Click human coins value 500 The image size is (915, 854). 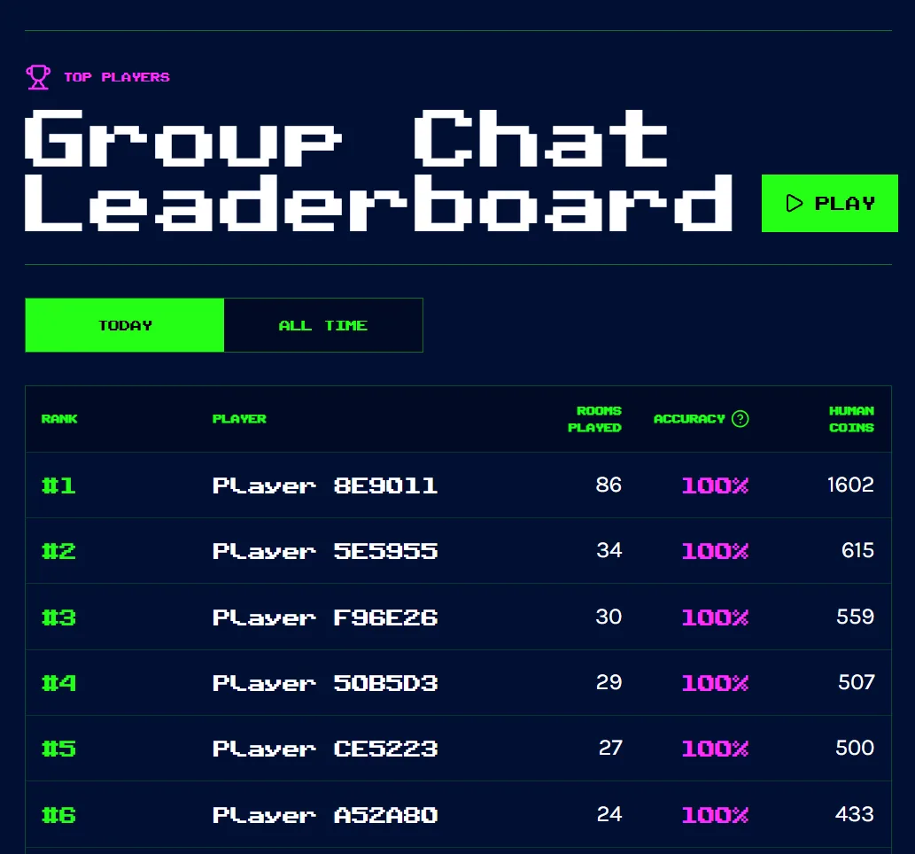(855, 748)
